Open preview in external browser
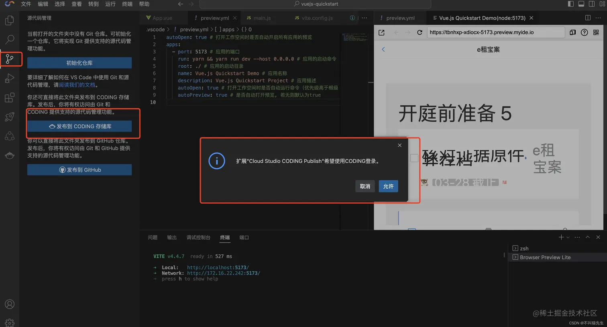This screenshot has width=607, height=327. (381, 32)
